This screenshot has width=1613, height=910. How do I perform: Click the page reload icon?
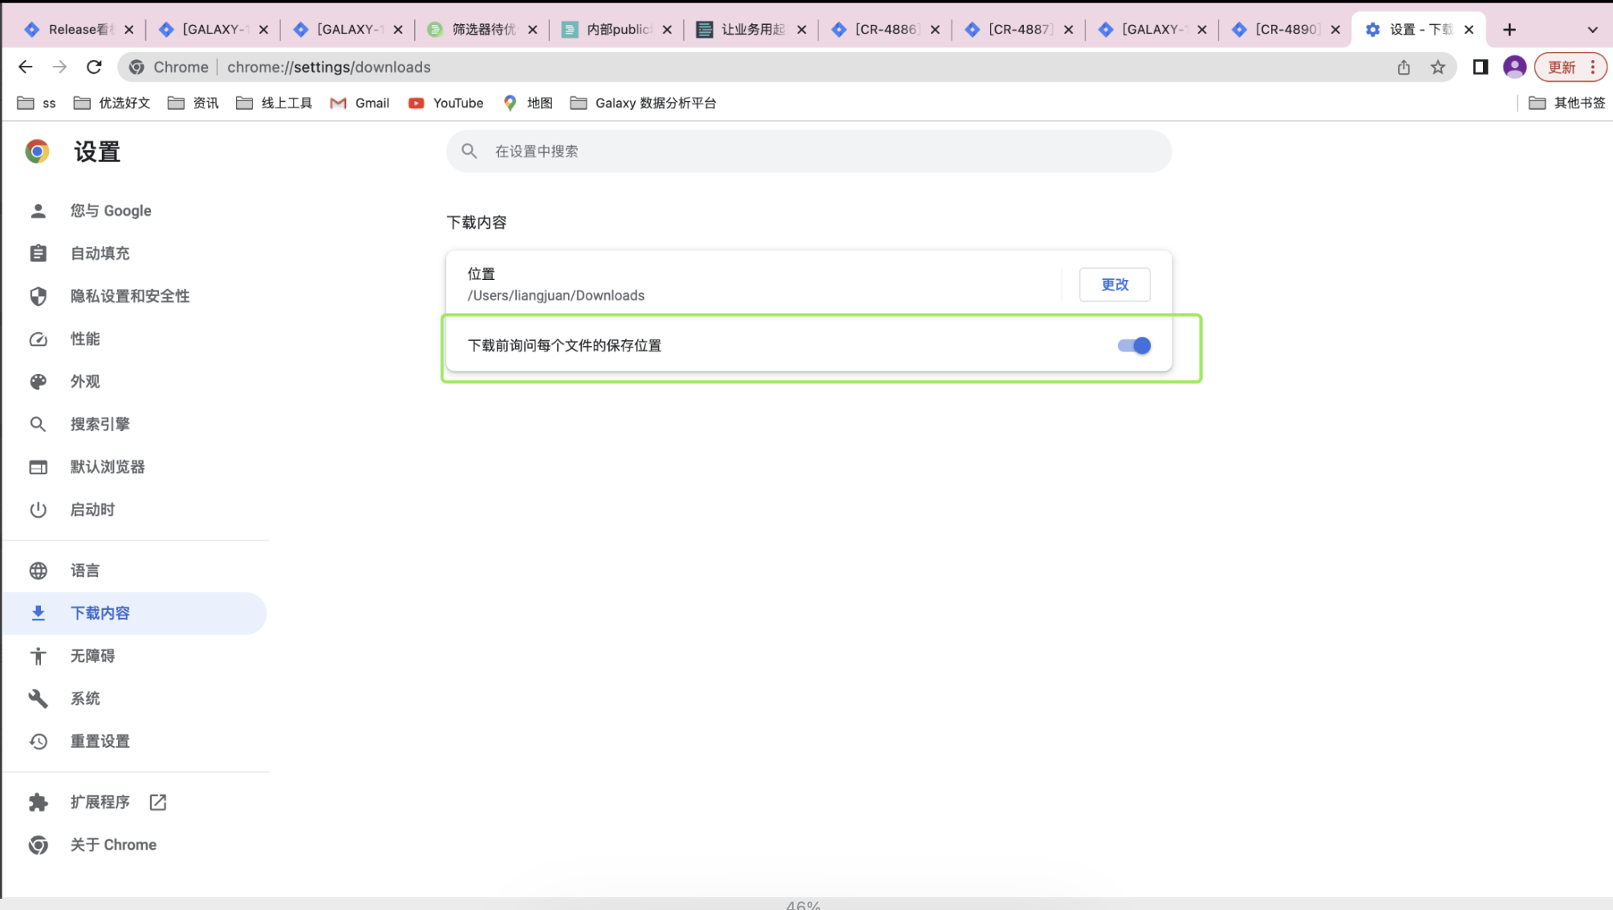[93, 67]
